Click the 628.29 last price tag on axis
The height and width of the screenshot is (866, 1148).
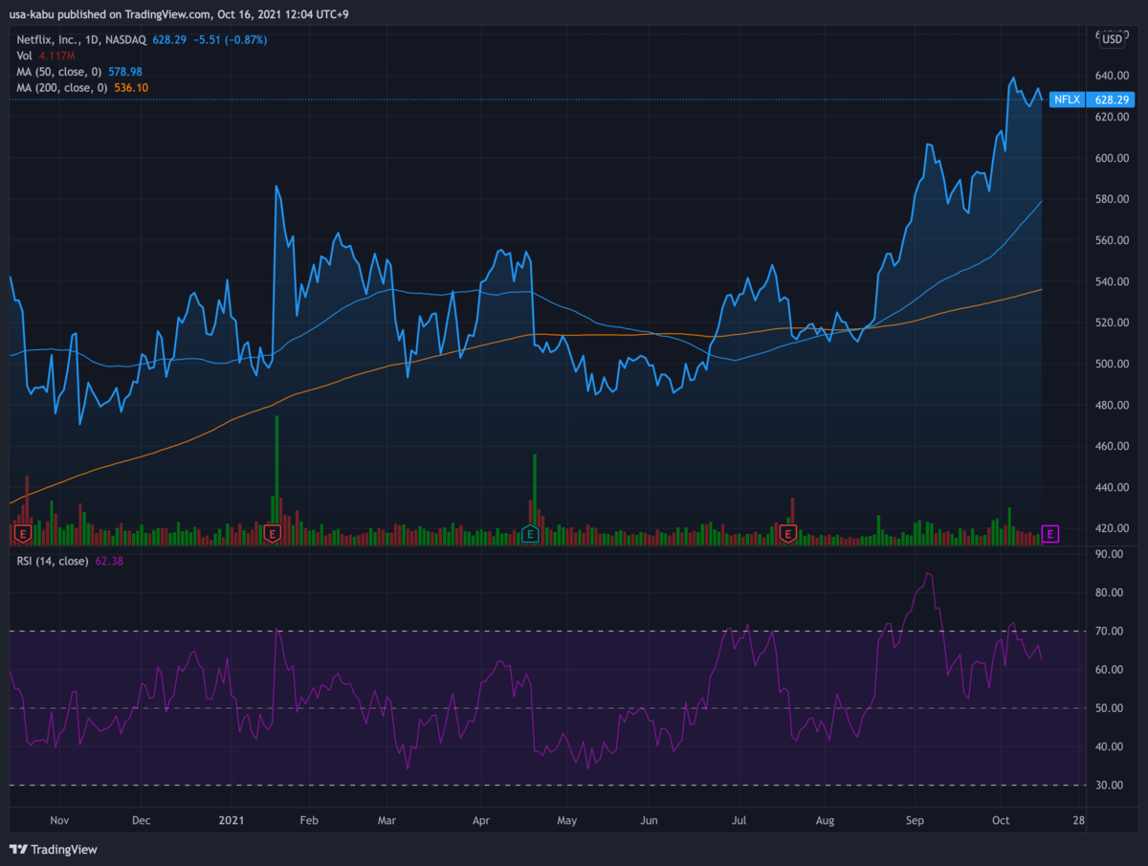point(1113,99)
